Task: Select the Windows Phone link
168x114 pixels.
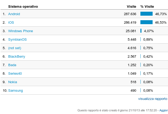Action: point(20,31)
